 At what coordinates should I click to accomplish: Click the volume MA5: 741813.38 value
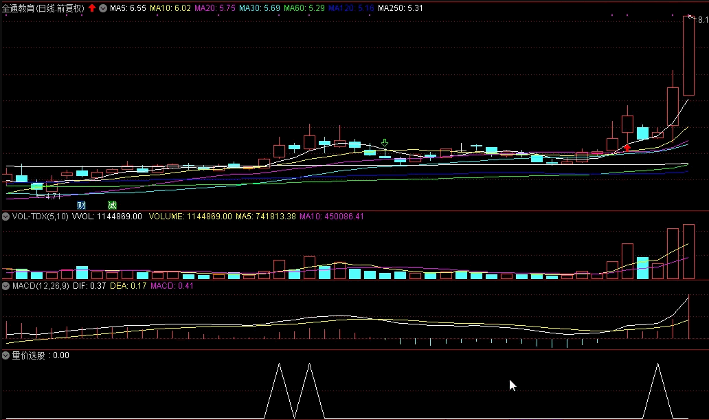tap(265, 217)
